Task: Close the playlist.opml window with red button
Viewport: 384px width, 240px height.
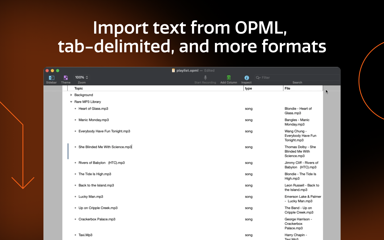Action: [x=47, y=71]
